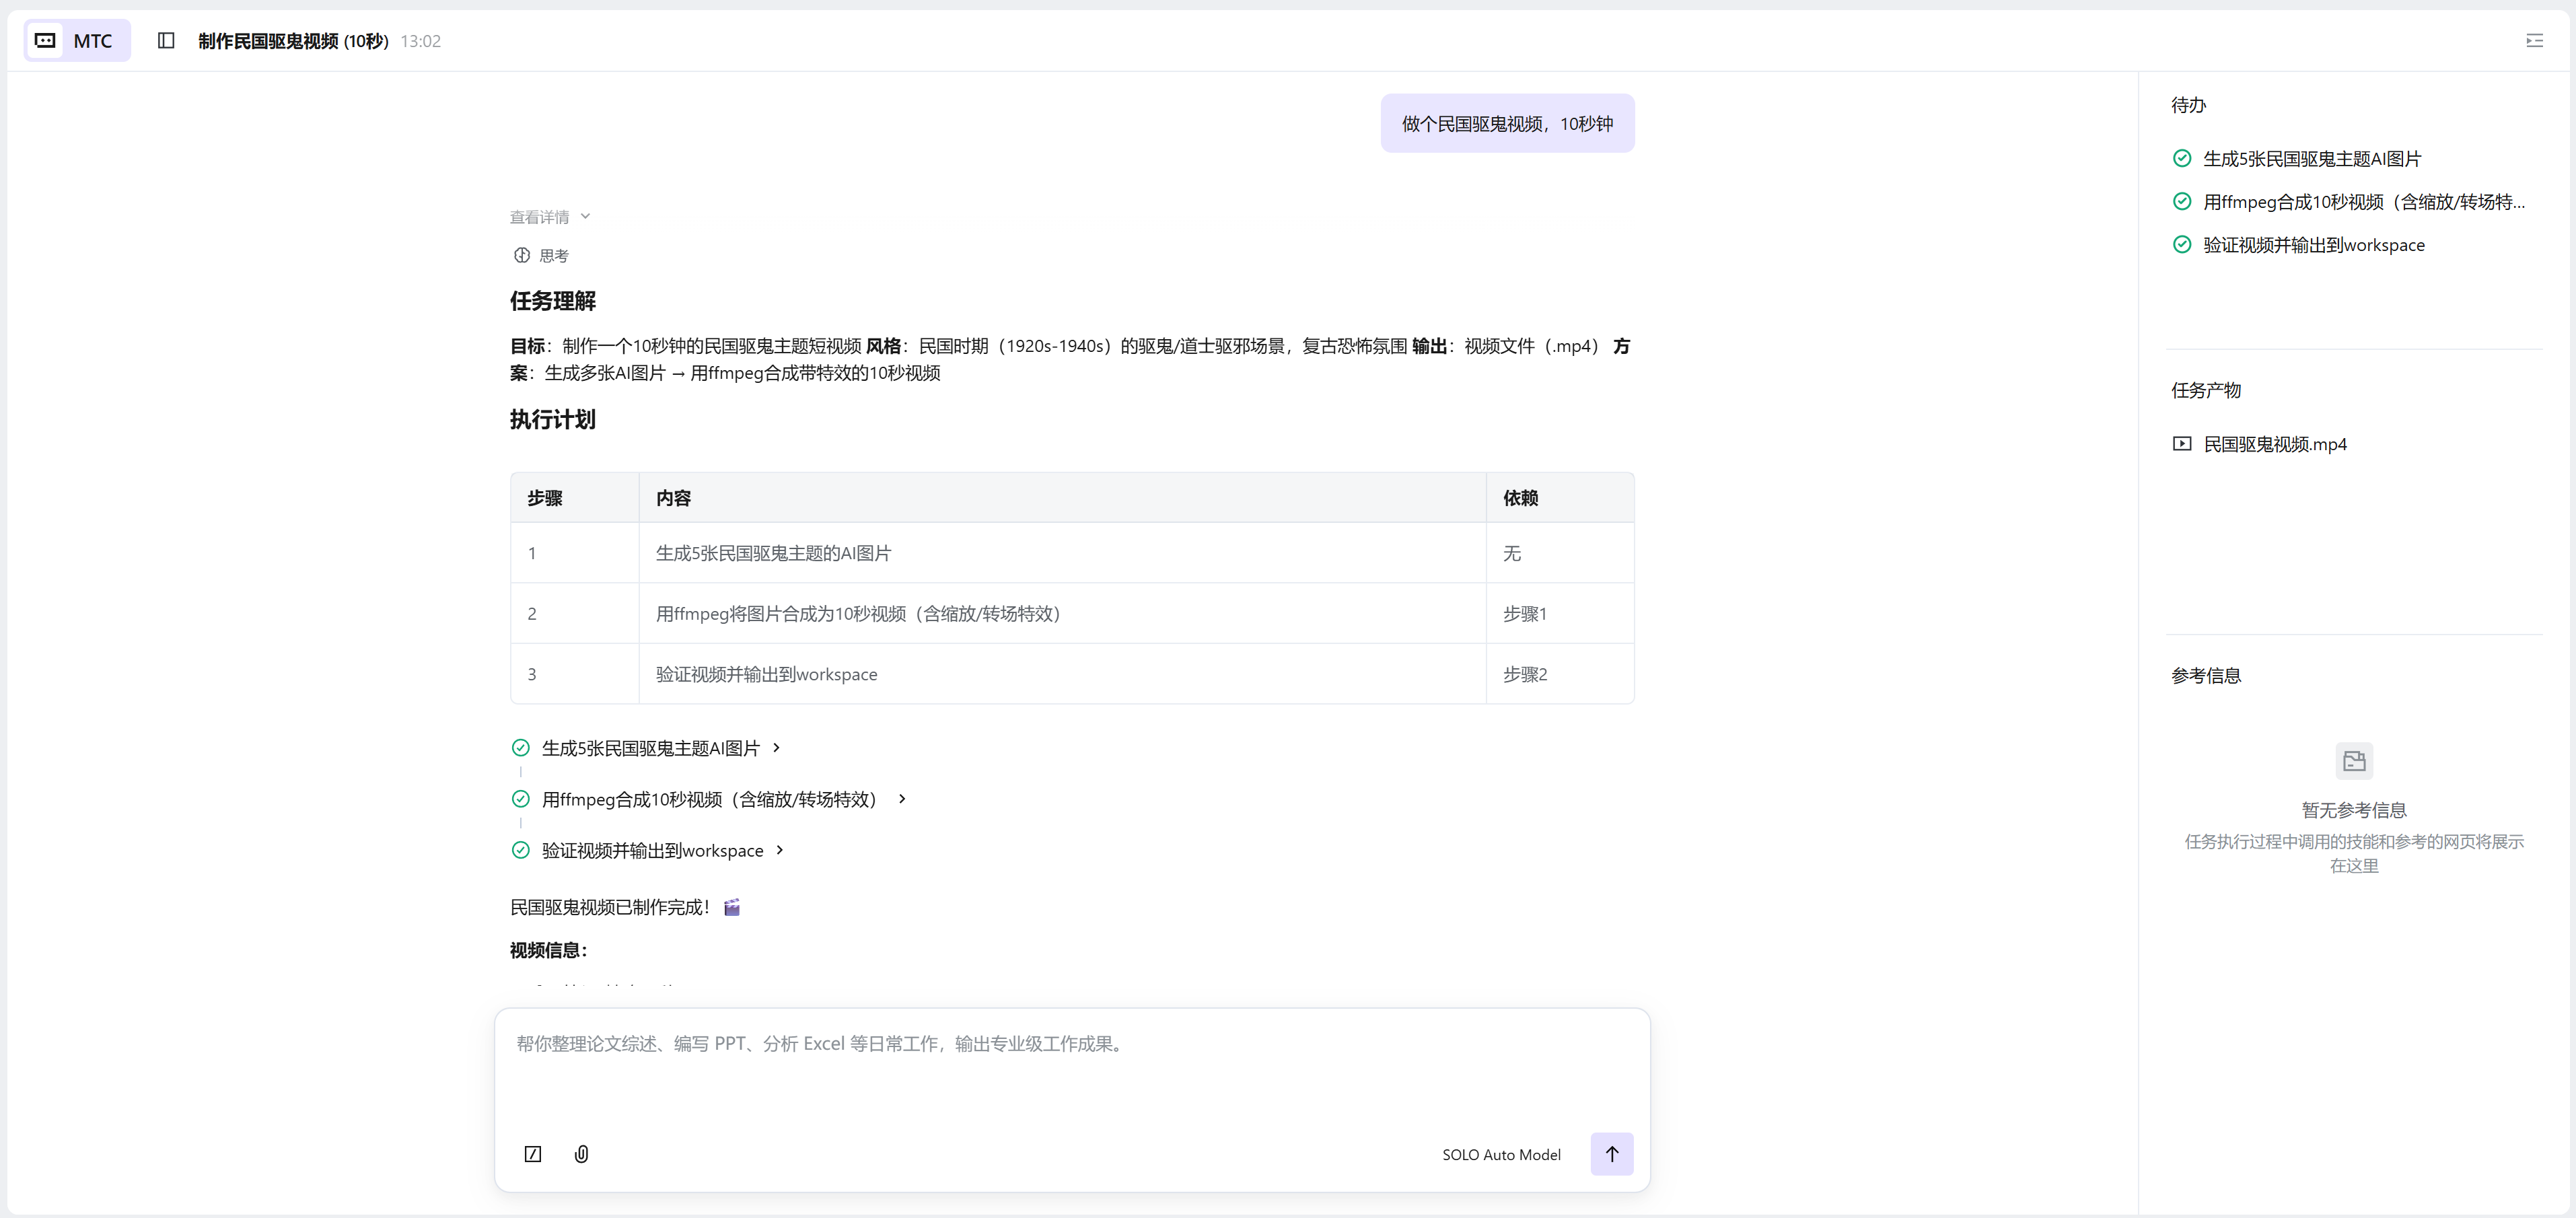
Task: Expand the 查看详情 dropdown
Action: 550,217
